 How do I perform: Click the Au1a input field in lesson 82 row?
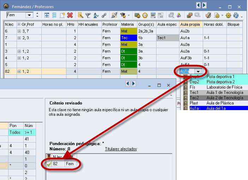[x=187, y=71]
